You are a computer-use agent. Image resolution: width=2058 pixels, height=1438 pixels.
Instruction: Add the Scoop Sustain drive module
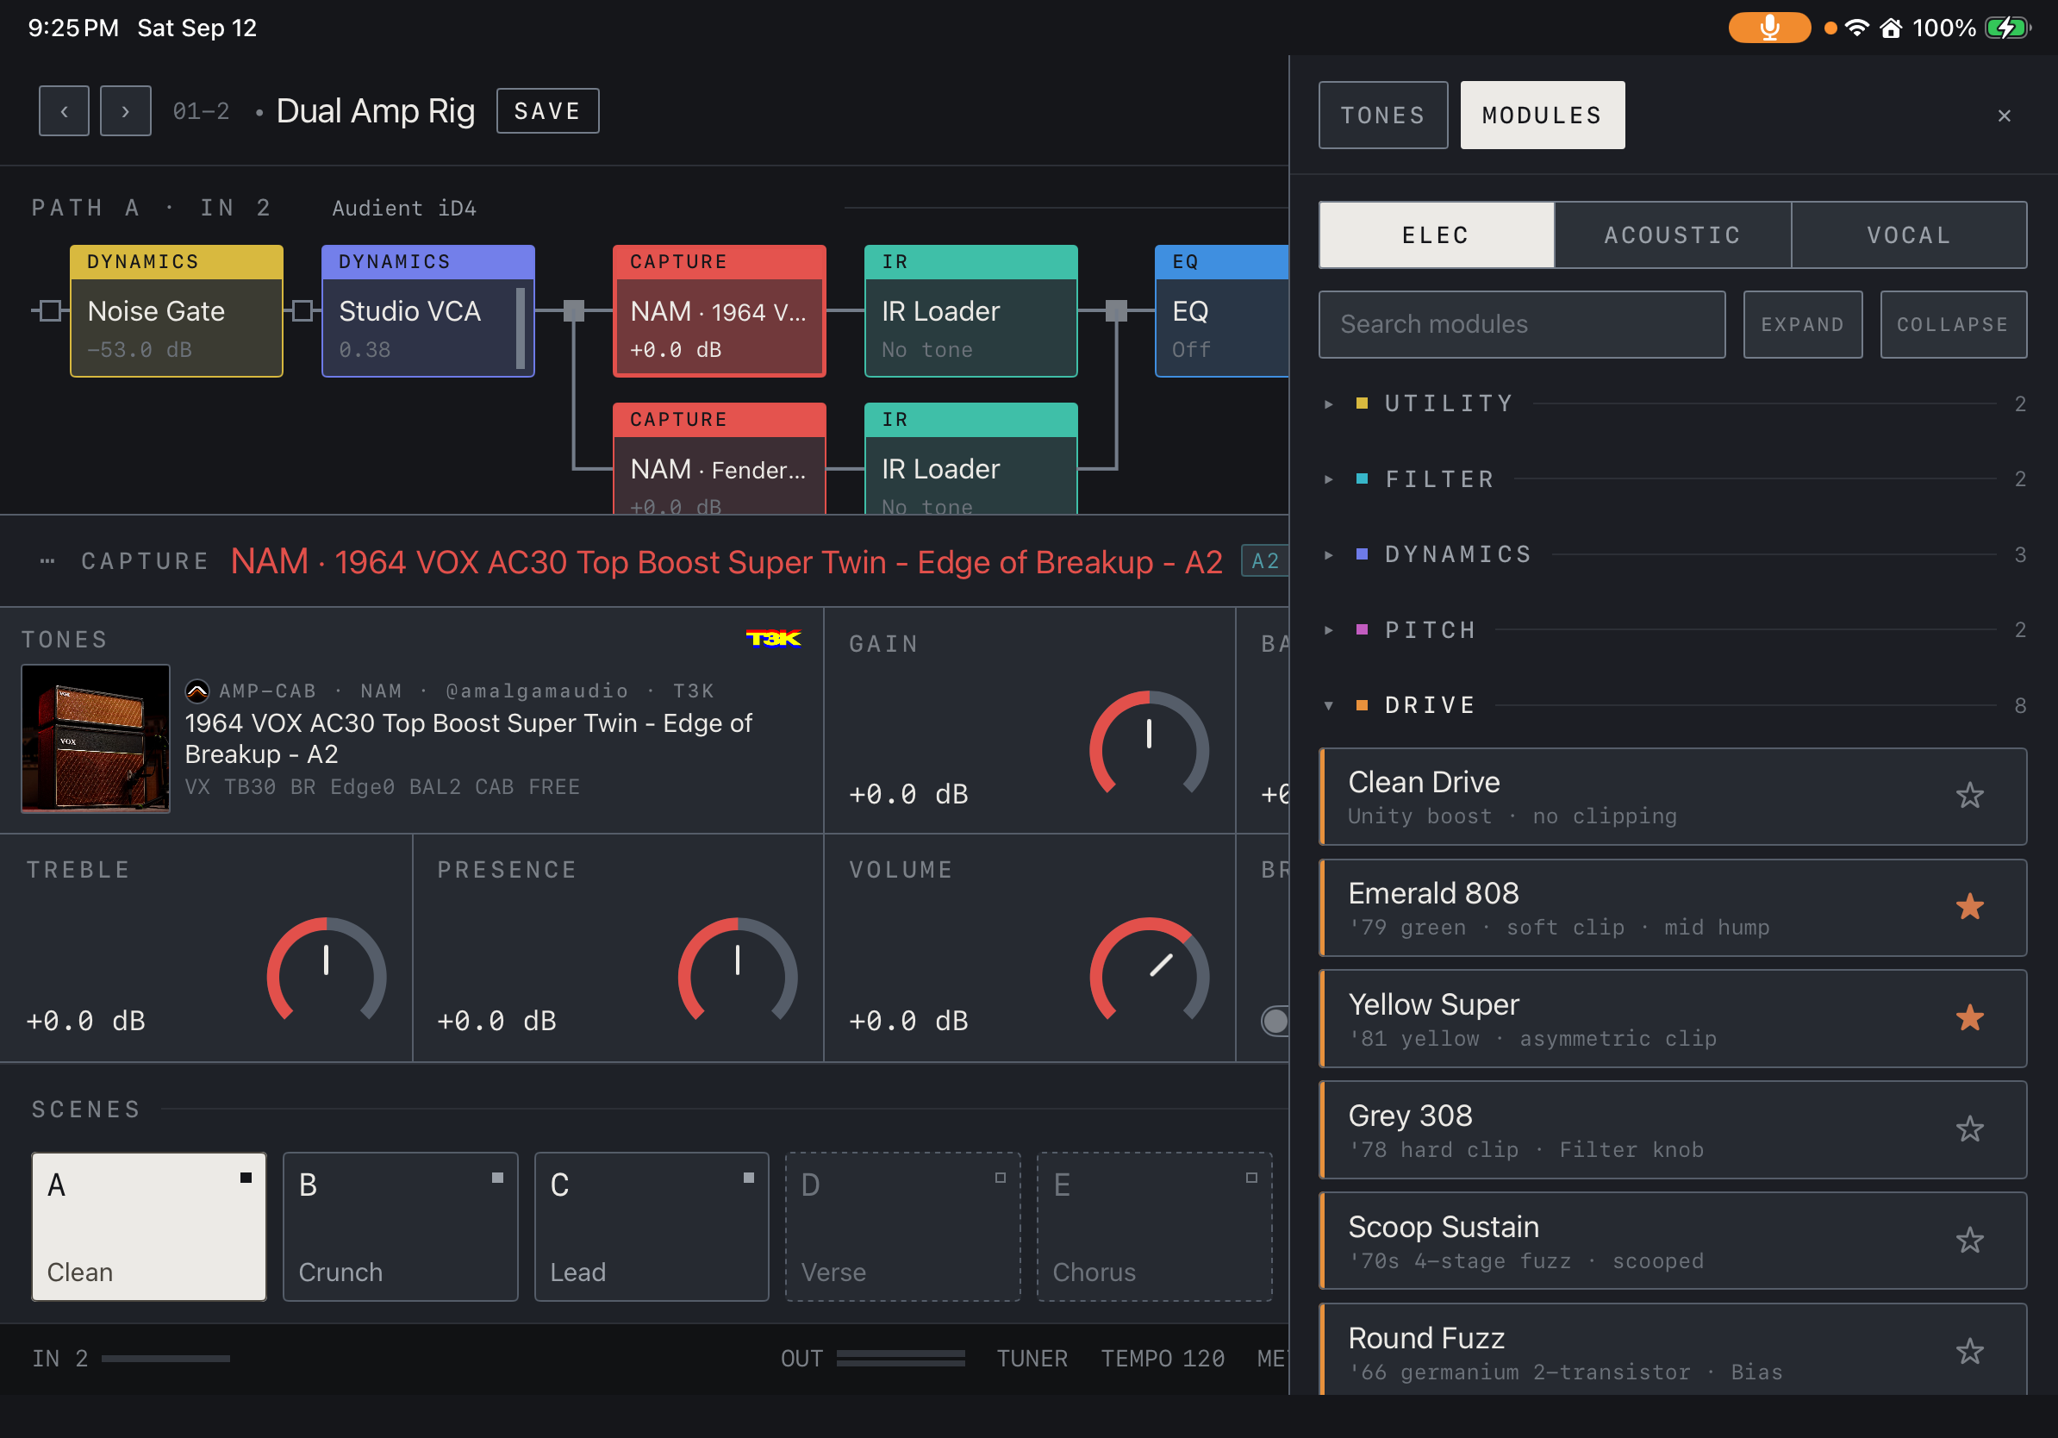point(1673,1241)
